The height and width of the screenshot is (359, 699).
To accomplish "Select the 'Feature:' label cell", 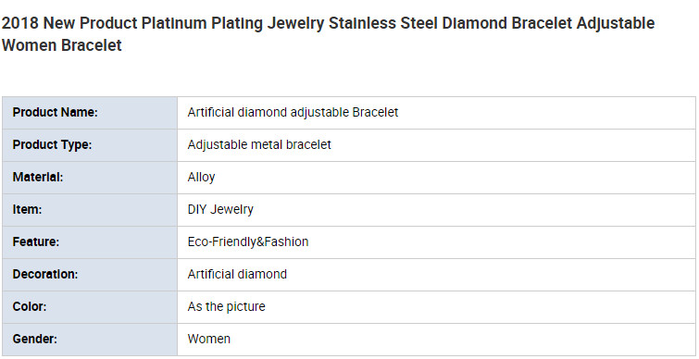I will (x=90, y=242).
